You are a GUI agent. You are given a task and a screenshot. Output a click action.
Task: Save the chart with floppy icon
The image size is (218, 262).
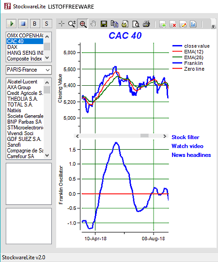pyautogui.click(x=104, y=24)
